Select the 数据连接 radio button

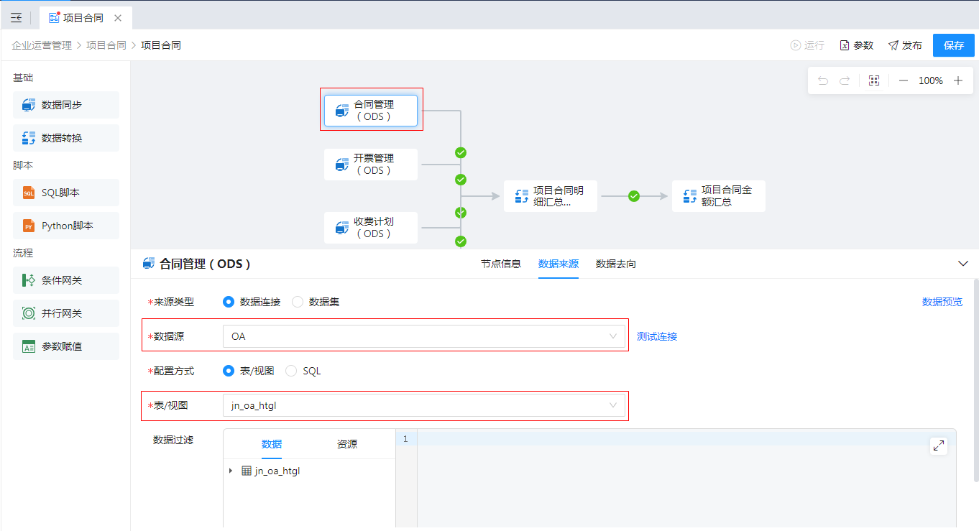pos(229,302)
